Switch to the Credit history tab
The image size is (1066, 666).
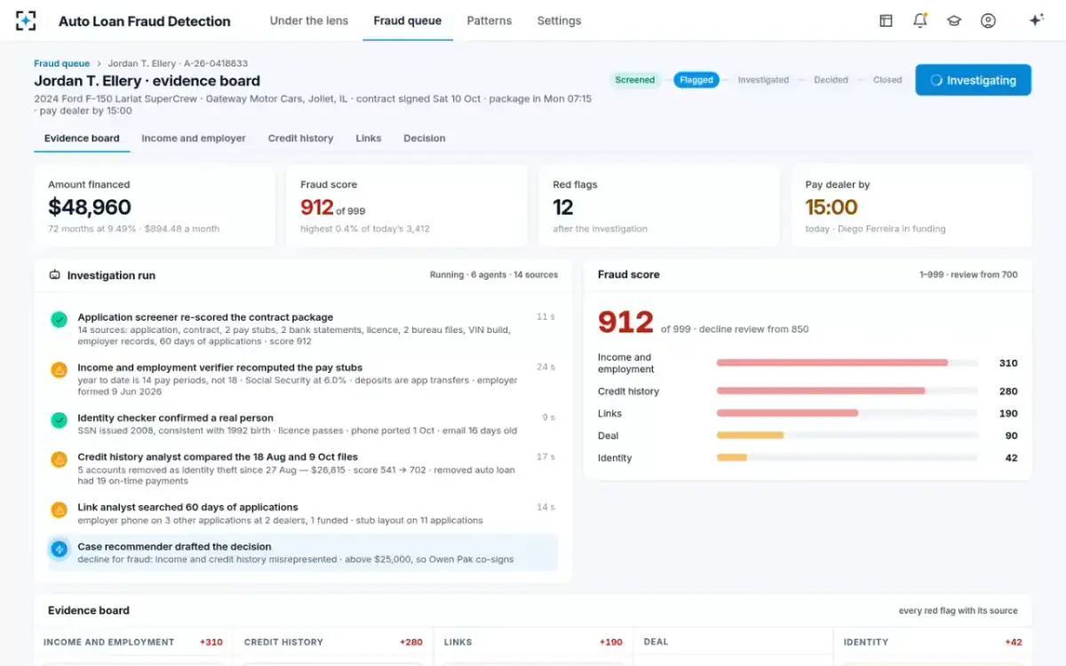[301, 139]
